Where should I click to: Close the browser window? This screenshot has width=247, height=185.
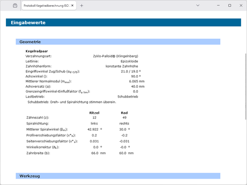(x=240, y=6)
